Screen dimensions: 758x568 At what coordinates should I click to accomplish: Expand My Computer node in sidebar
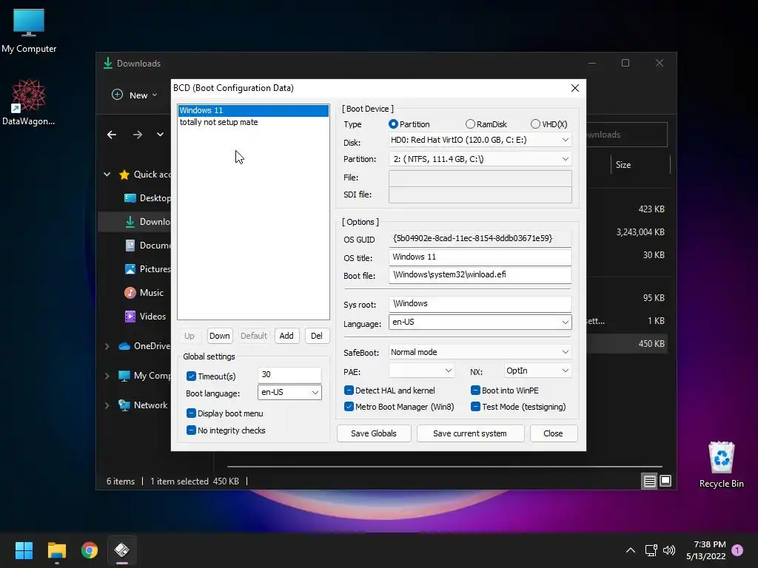[107, 376]
